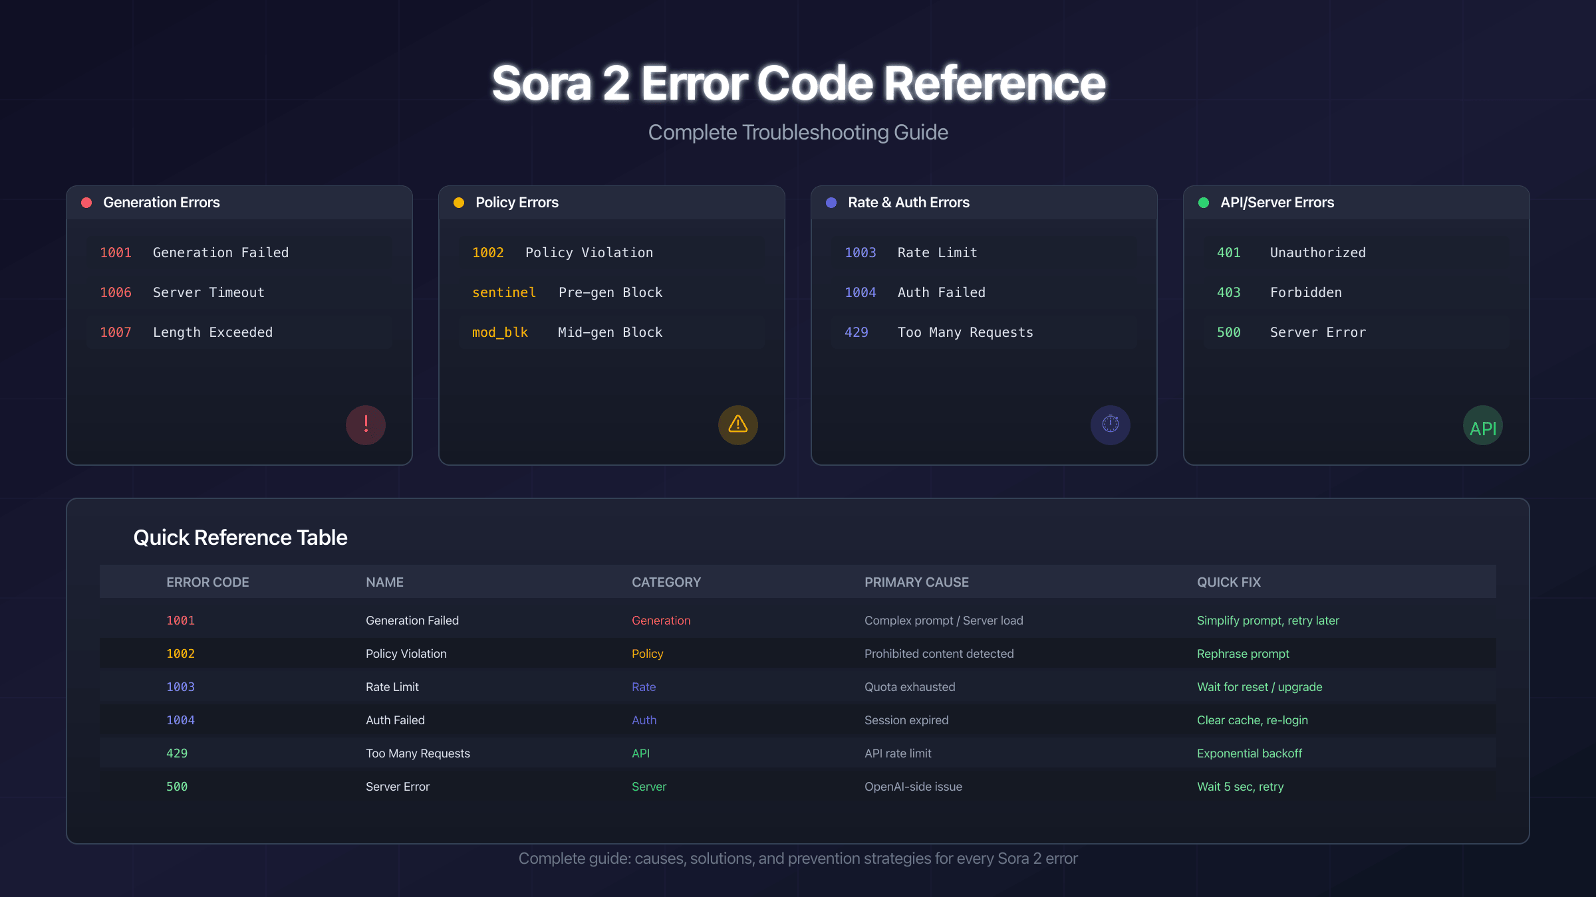Click the timer icon in Rate & Auth Errors card
The height and width of the screenshot is (897, 1596).
tap(1111, 425)
